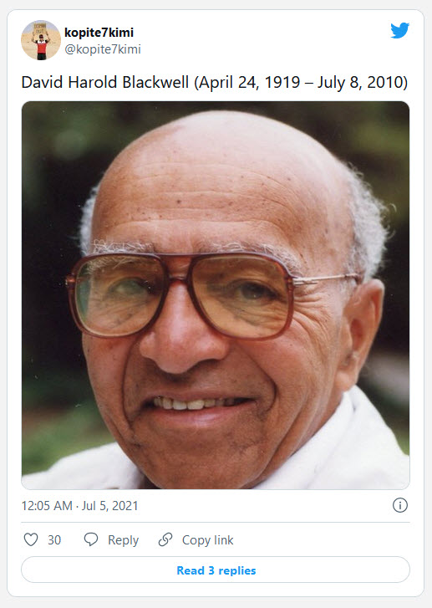This screenshot has width=432, height=608.
Task: Open kopite7kimi's profile avatar
Action: 41,40
